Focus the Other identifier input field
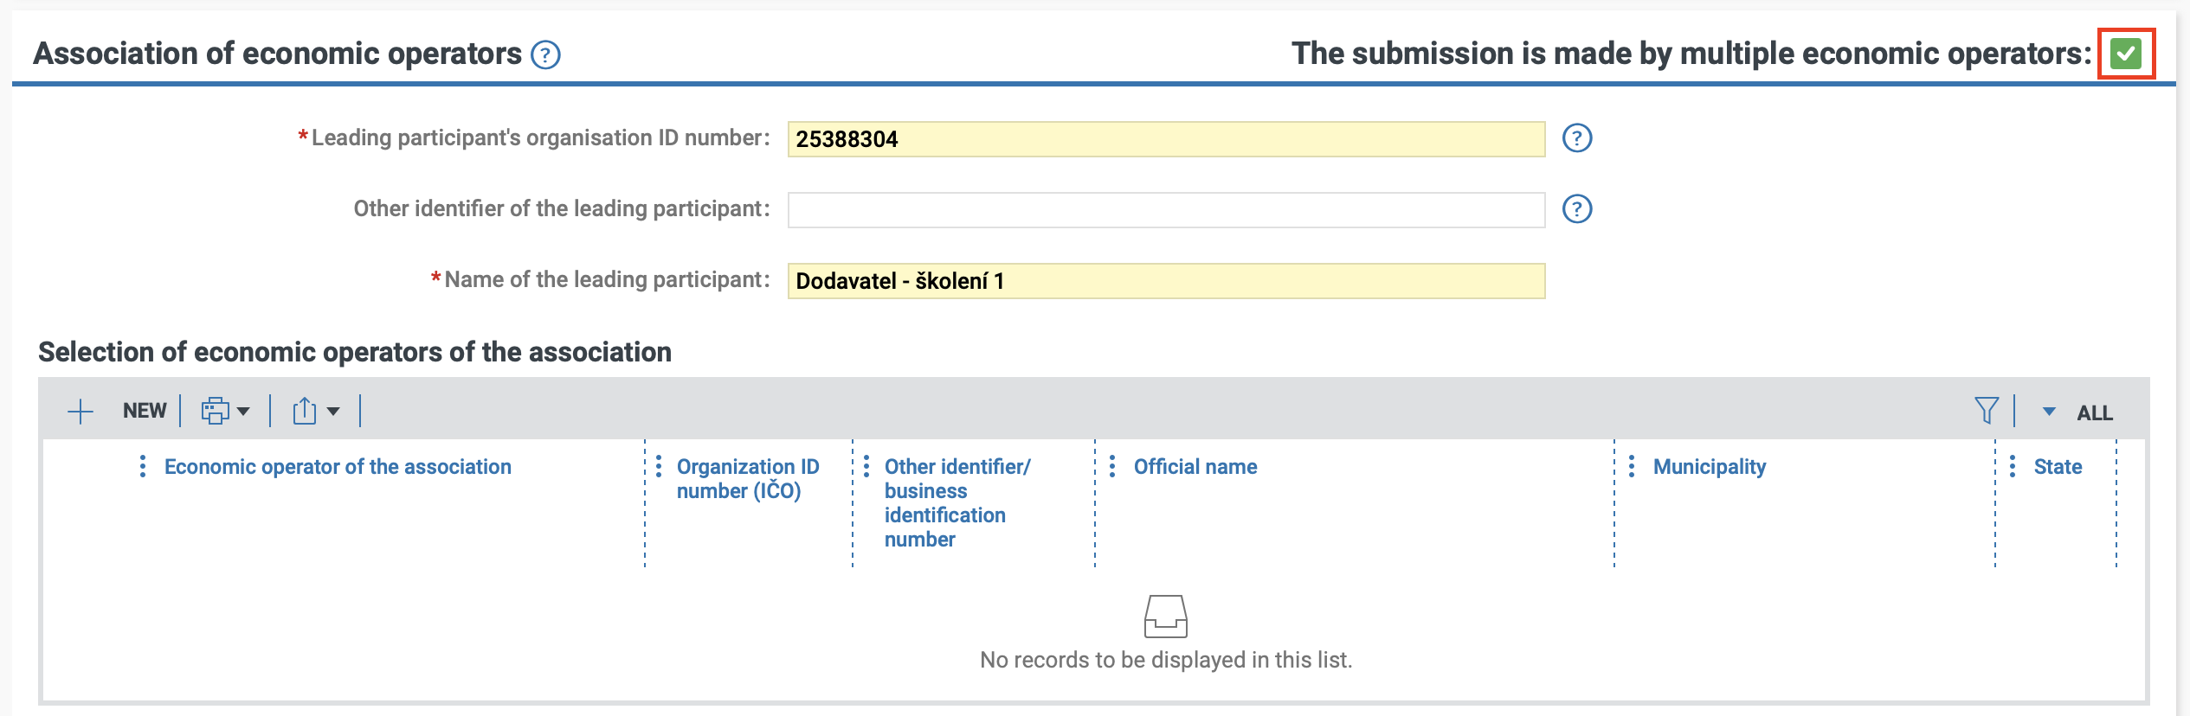Image resolution: width=2190 pixels, height=716 pixels. point(1165,210)
